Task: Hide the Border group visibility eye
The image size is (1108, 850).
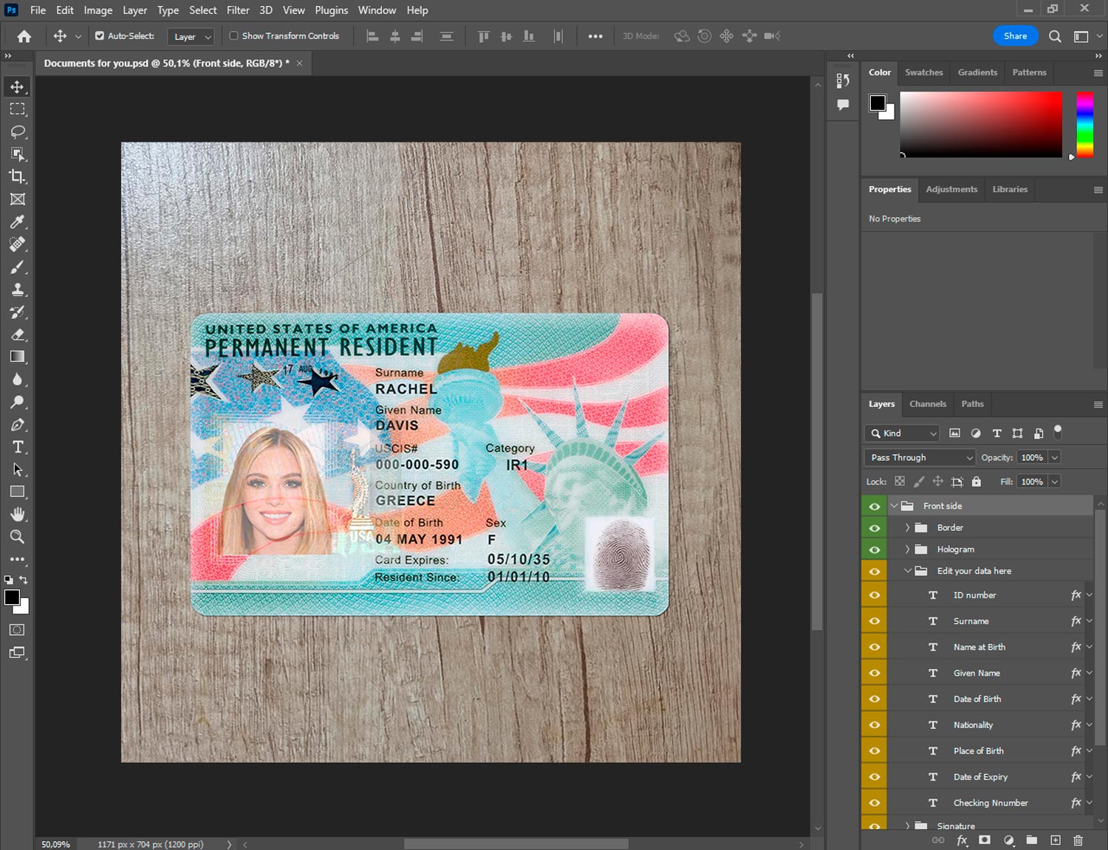Action: pos(875,528)
